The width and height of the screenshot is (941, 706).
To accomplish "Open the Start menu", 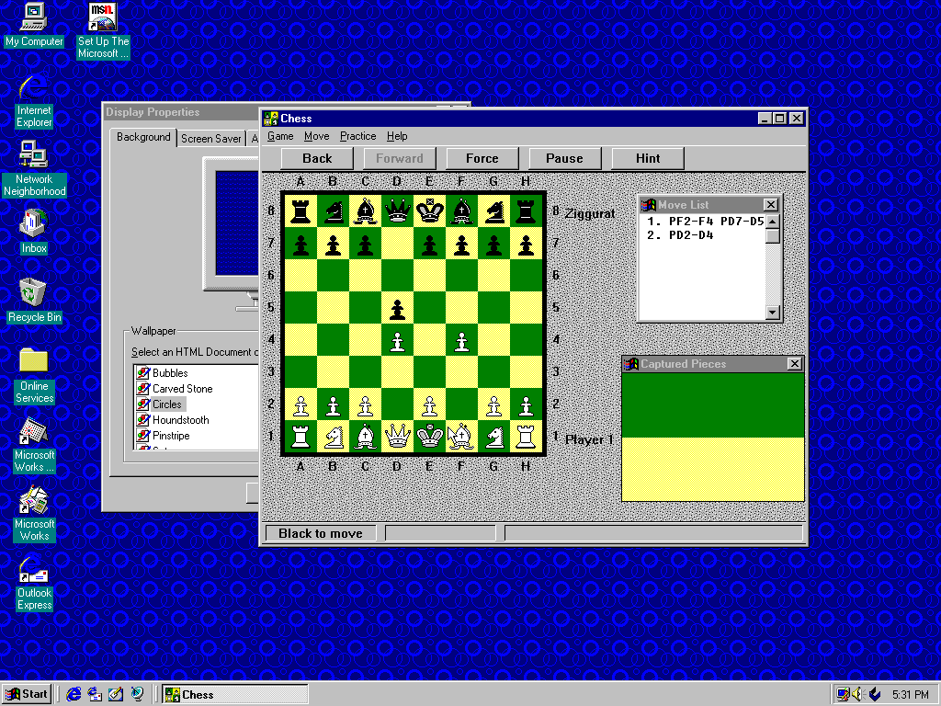I will (27, 694).
